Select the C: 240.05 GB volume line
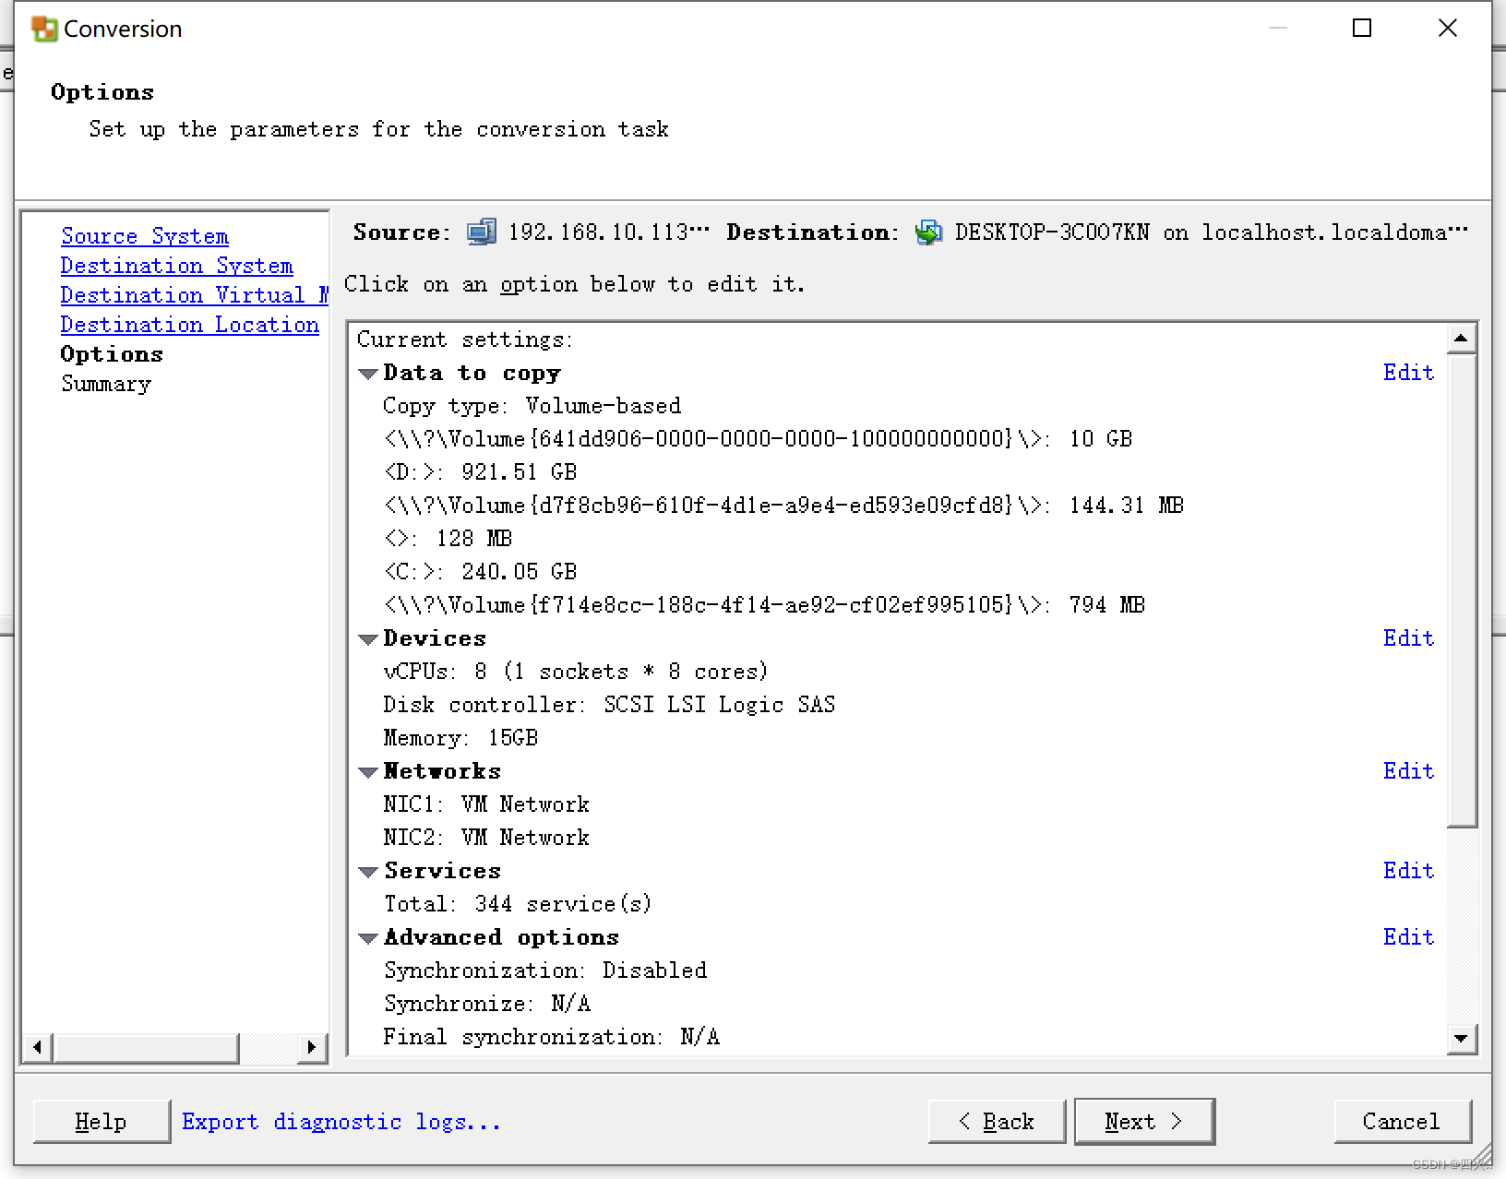The width and height of the screenshot is (1506, 1179). click(x=481, y=572)
